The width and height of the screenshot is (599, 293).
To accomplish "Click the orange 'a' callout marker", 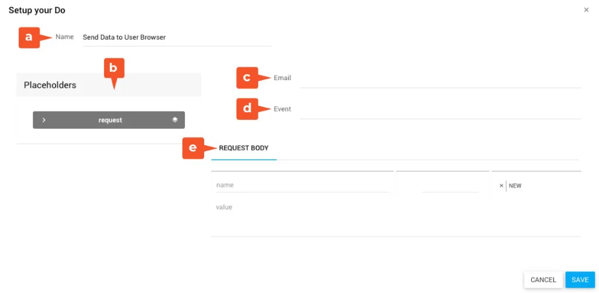I will coord(29,37).
